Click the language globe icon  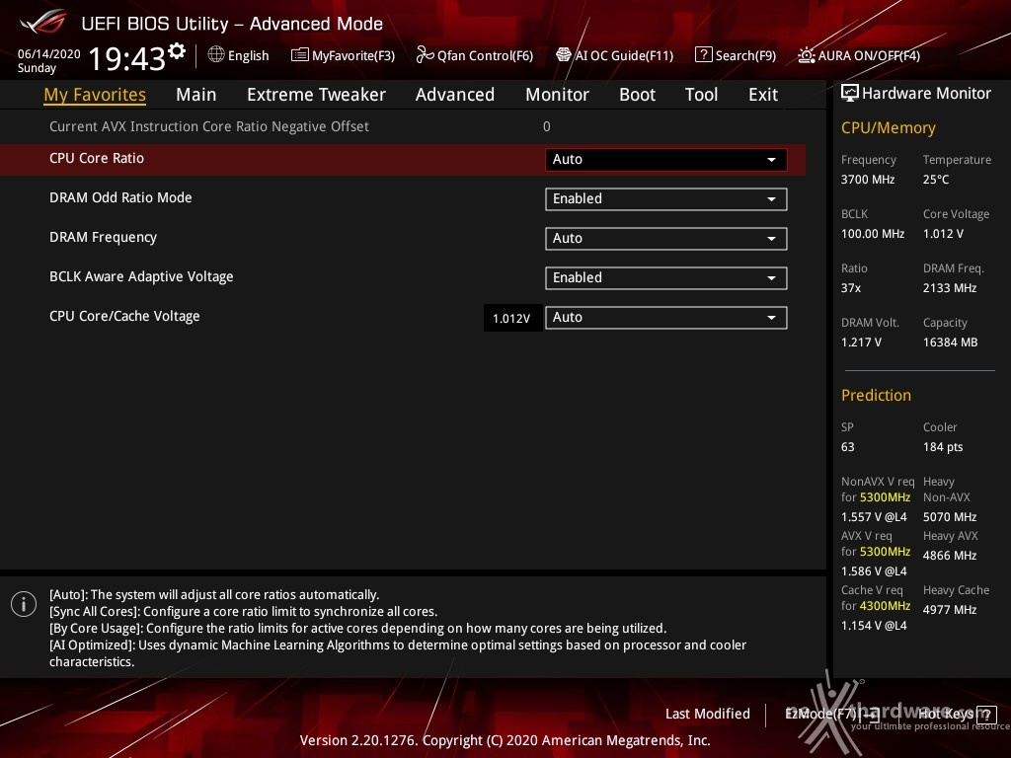click(x=216, y=55)
